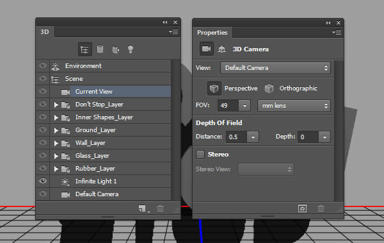The image size is (384, 243).
Task: Open the View Default Camera dropdown
Action: coord(275,68)
